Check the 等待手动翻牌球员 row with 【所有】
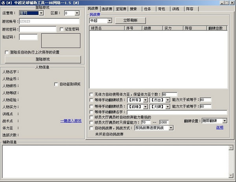236x182 pixels. point(91,100)
